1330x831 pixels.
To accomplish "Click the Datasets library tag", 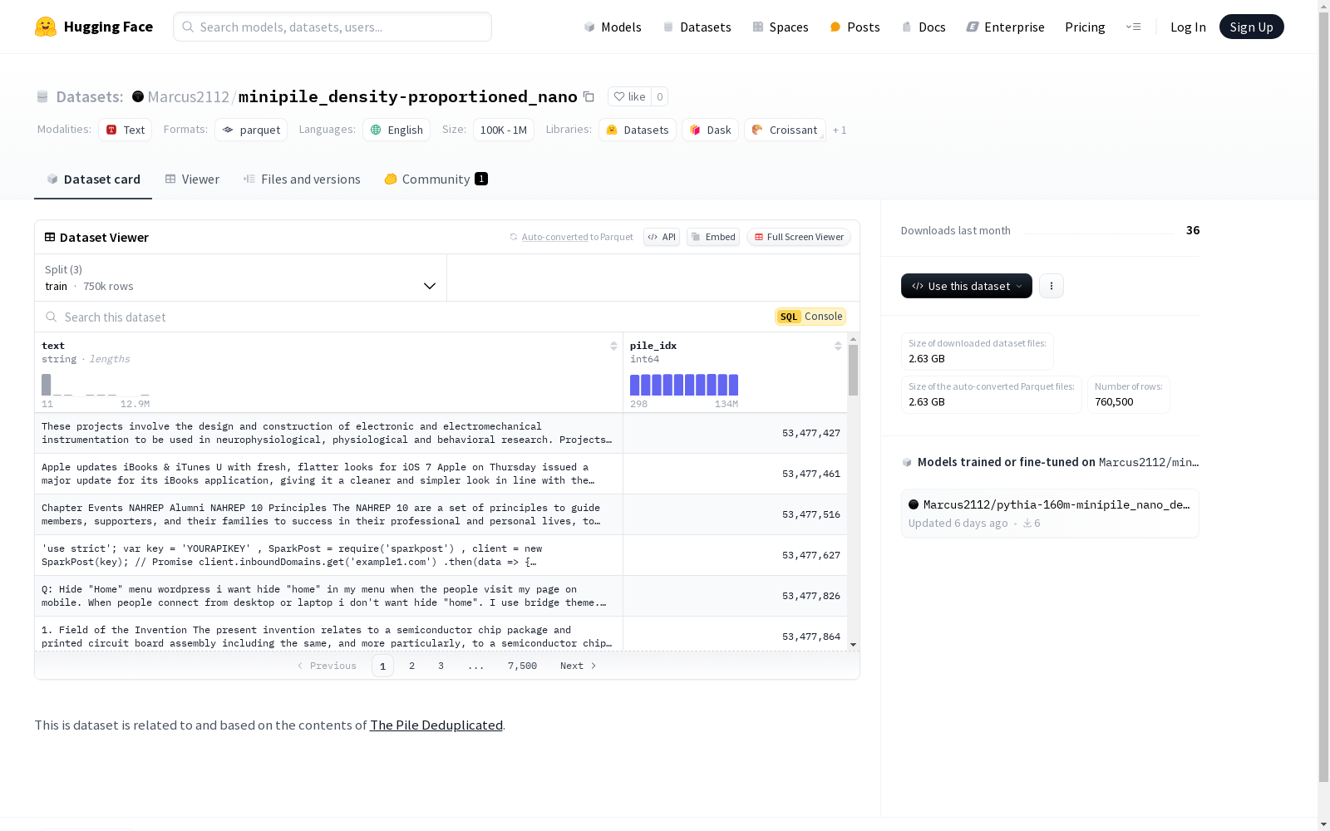I will click(638, 130).
